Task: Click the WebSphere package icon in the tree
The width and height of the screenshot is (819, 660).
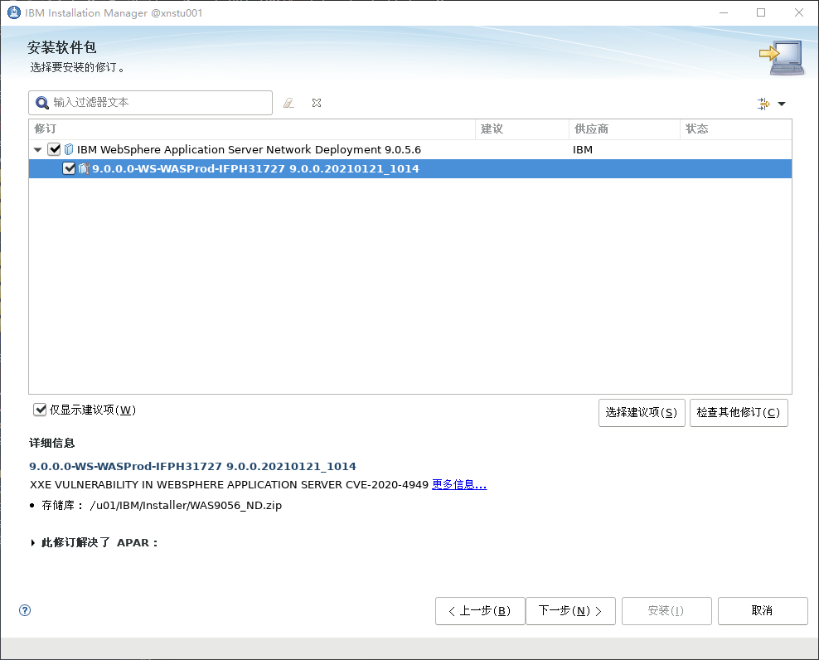Action: (x=69, y=149)
